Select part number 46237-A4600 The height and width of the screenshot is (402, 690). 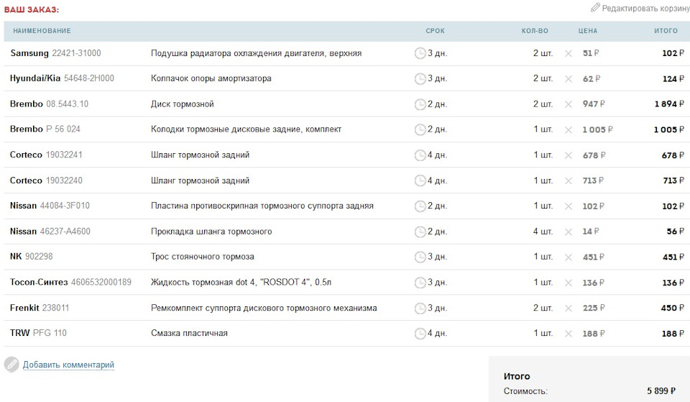coord(65,231)
